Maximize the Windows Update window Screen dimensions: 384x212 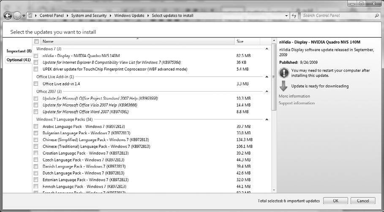pos(361,4)
